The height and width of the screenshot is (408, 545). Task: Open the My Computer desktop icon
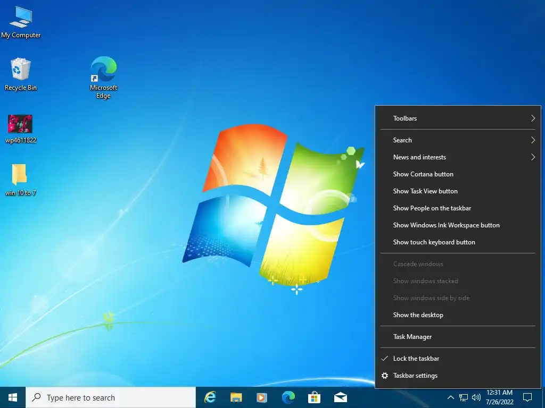pyautogui.click(x=21, y=22)
